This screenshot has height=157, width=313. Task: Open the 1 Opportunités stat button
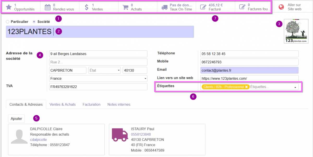tap(21, 7)
